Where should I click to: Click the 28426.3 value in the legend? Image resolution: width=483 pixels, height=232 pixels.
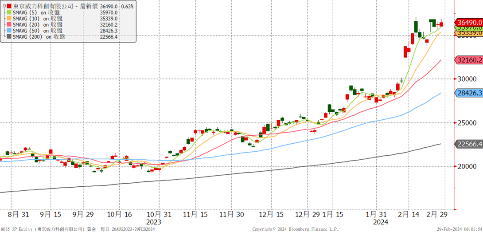click(109, 31)
